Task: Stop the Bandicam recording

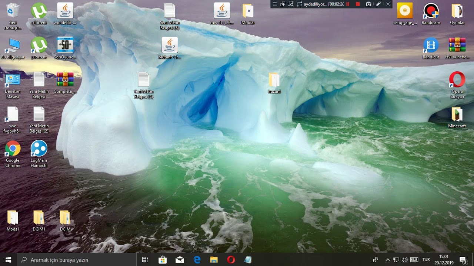Action: pyautogui.click(x=358, y=4)
